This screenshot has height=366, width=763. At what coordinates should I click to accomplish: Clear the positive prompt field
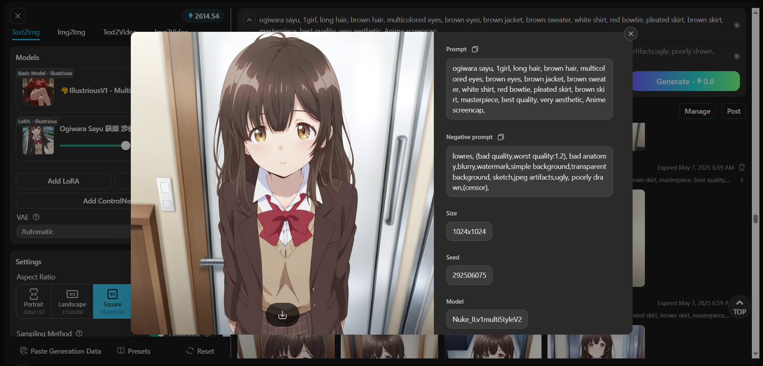[x=737, y=25]
